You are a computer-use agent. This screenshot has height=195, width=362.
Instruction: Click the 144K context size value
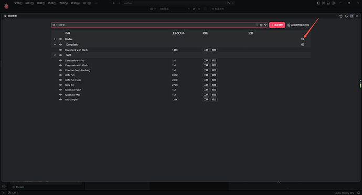(175, 50)
